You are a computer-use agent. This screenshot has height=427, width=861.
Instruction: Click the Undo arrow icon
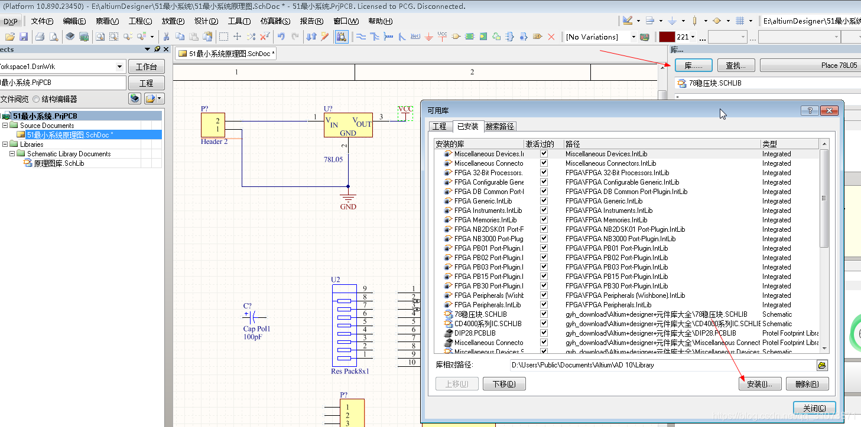tap(281, 37)
